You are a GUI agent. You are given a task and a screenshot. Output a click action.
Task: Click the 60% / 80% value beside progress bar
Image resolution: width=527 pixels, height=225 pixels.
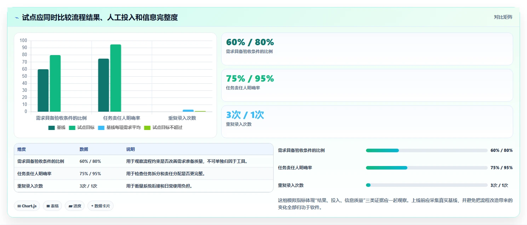502,150
